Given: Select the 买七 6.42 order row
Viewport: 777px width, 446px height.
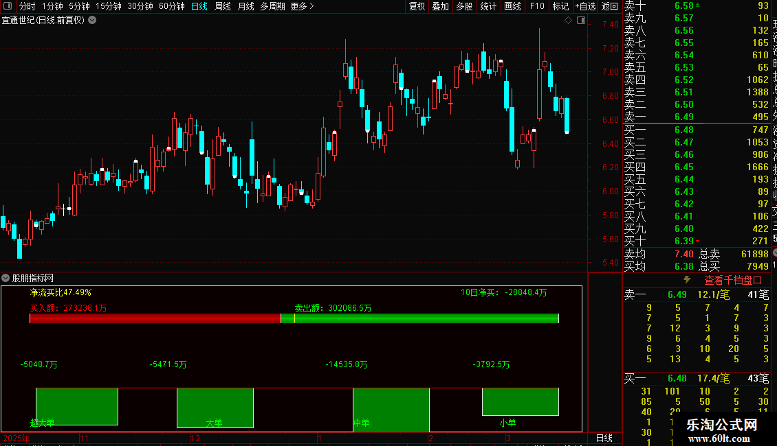Looking at the screenshot, I should click(697, 204).
